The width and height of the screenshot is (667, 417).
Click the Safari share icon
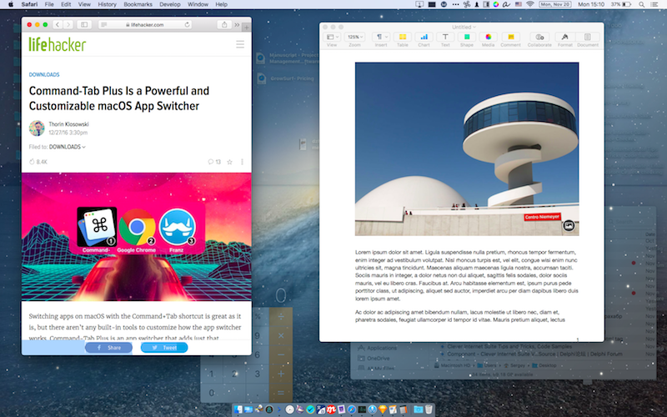click(x=224, y=25)
